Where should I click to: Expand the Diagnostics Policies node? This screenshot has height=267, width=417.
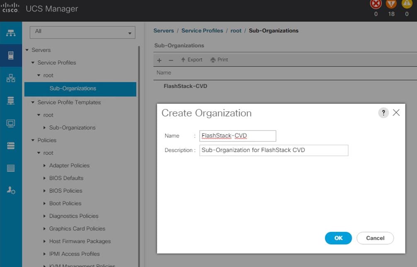(44, 216)
